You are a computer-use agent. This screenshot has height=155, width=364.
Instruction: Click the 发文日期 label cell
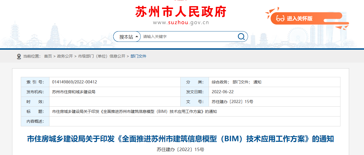pos(195,92)
